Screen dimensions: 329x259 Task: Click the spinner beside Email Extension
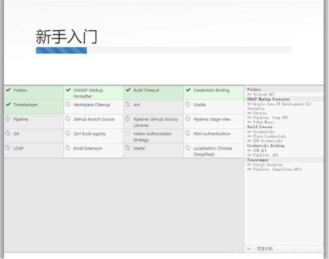click(x=68, y=148)
